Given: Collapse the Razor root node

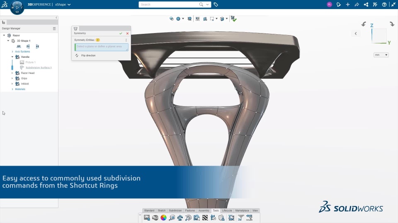Looking at the screenshot, I should coord(4,36).
